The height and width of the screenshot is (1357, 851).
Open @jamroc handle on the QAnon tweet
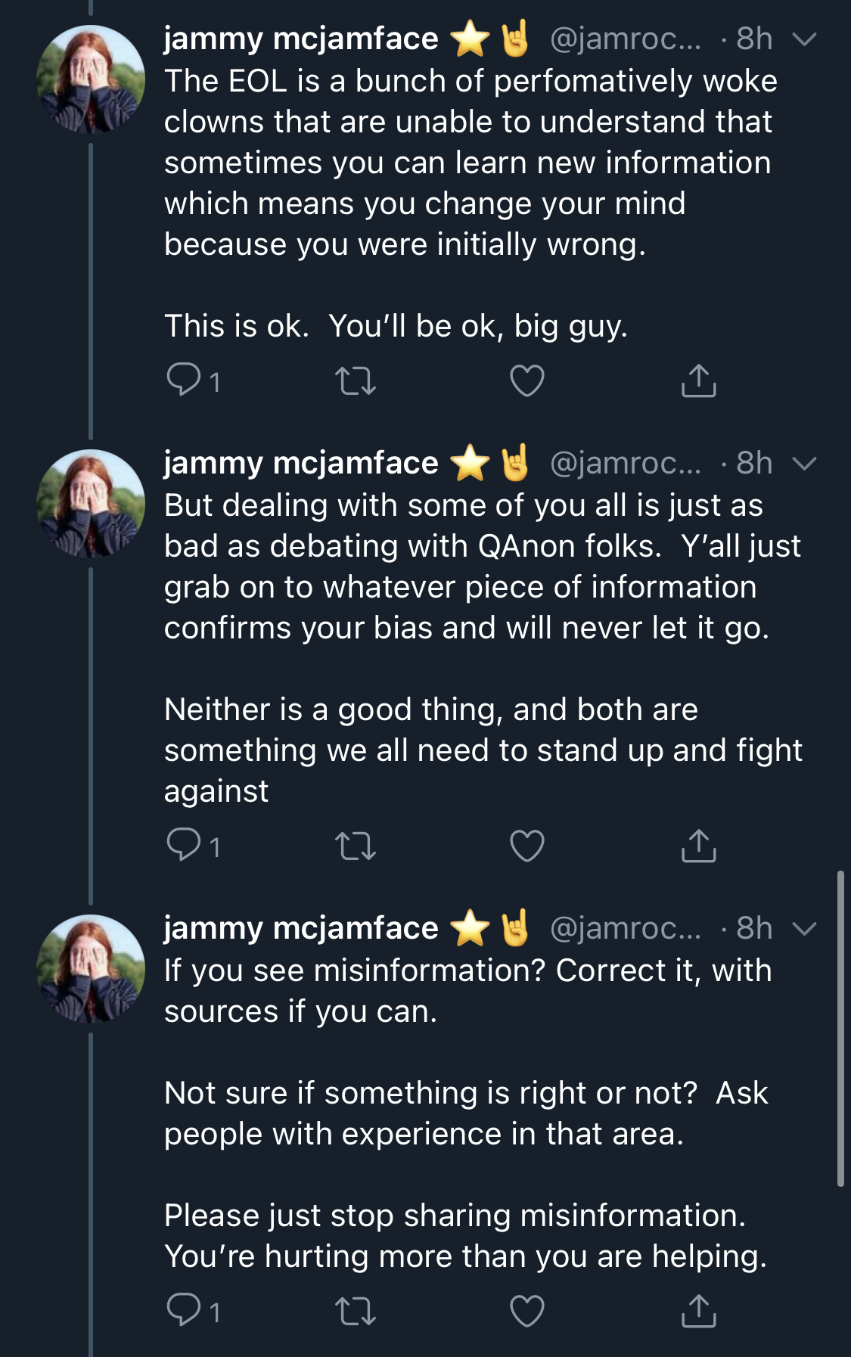(x=626, y=463)
